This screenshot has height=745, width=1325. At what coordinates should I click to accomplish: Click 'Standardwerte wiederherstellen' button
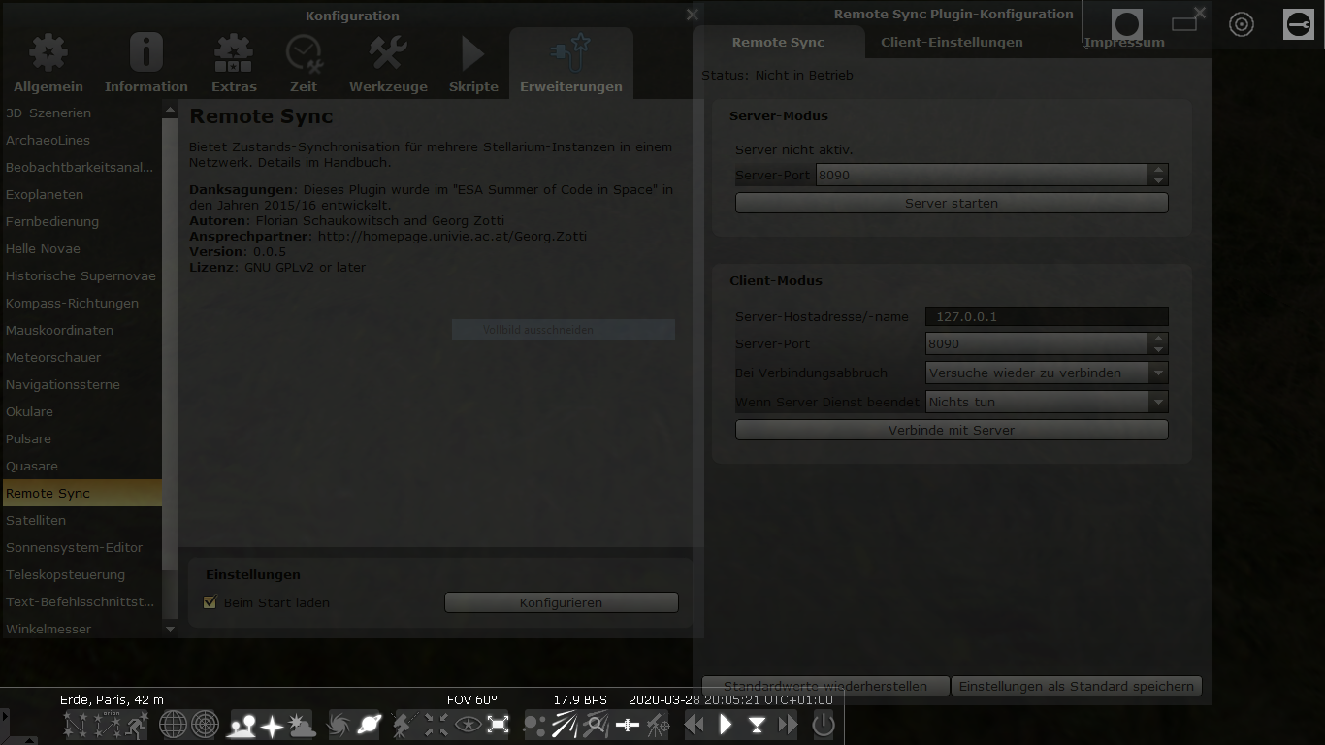click(825, 686)
